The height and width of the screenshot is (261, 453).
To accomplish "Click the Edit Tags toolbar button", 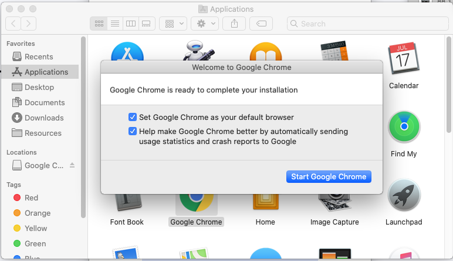I will coord(261,24).
